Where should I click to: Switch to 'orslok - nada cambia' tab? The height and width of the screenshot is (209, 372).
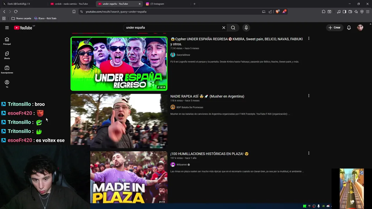point(71,4)
